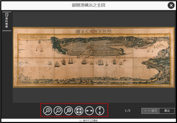Click the zoom in magnifier icon
This screenshot has width=177, height=123.
pos(47,111)
